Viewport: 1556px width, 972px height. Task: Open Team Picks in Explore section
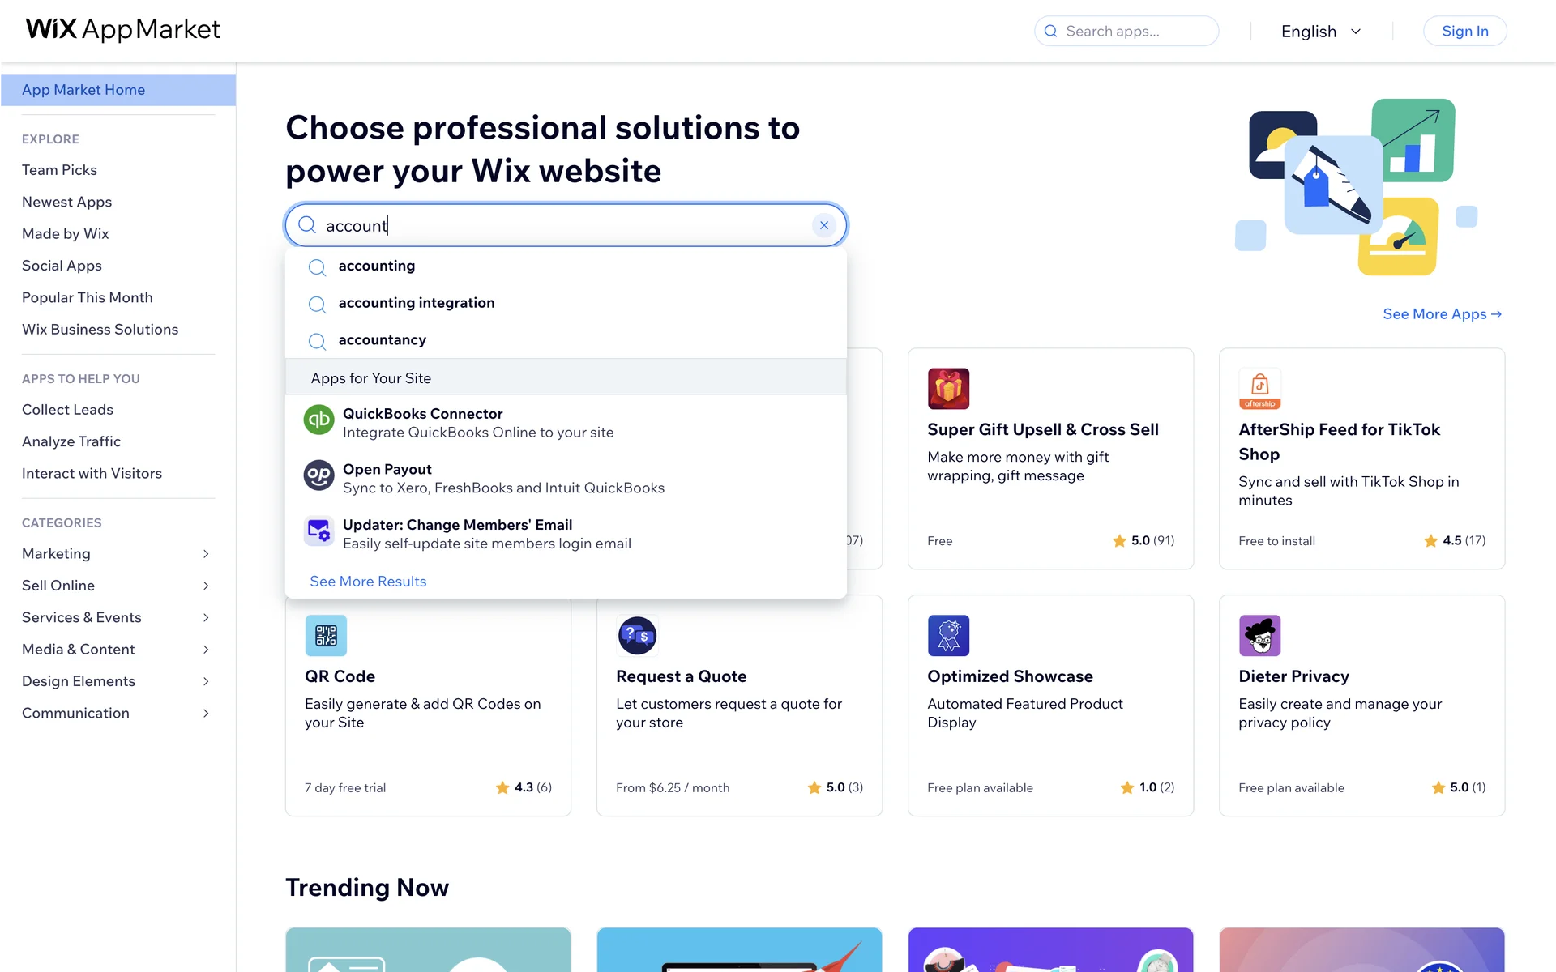tap(59, 170)
